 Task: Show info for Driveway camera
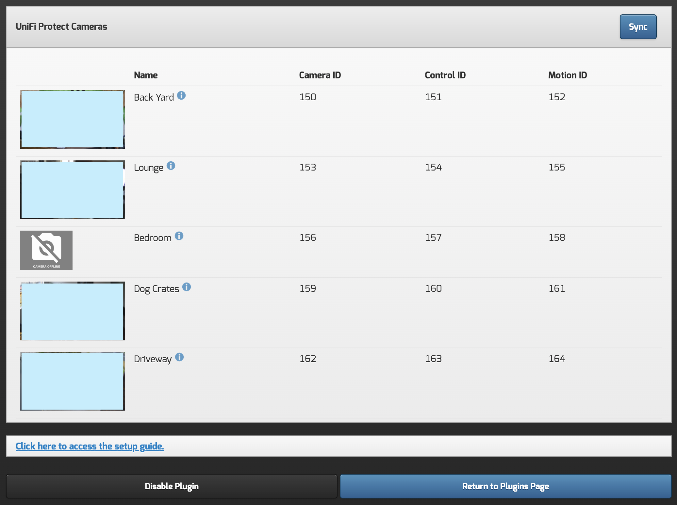179,357
